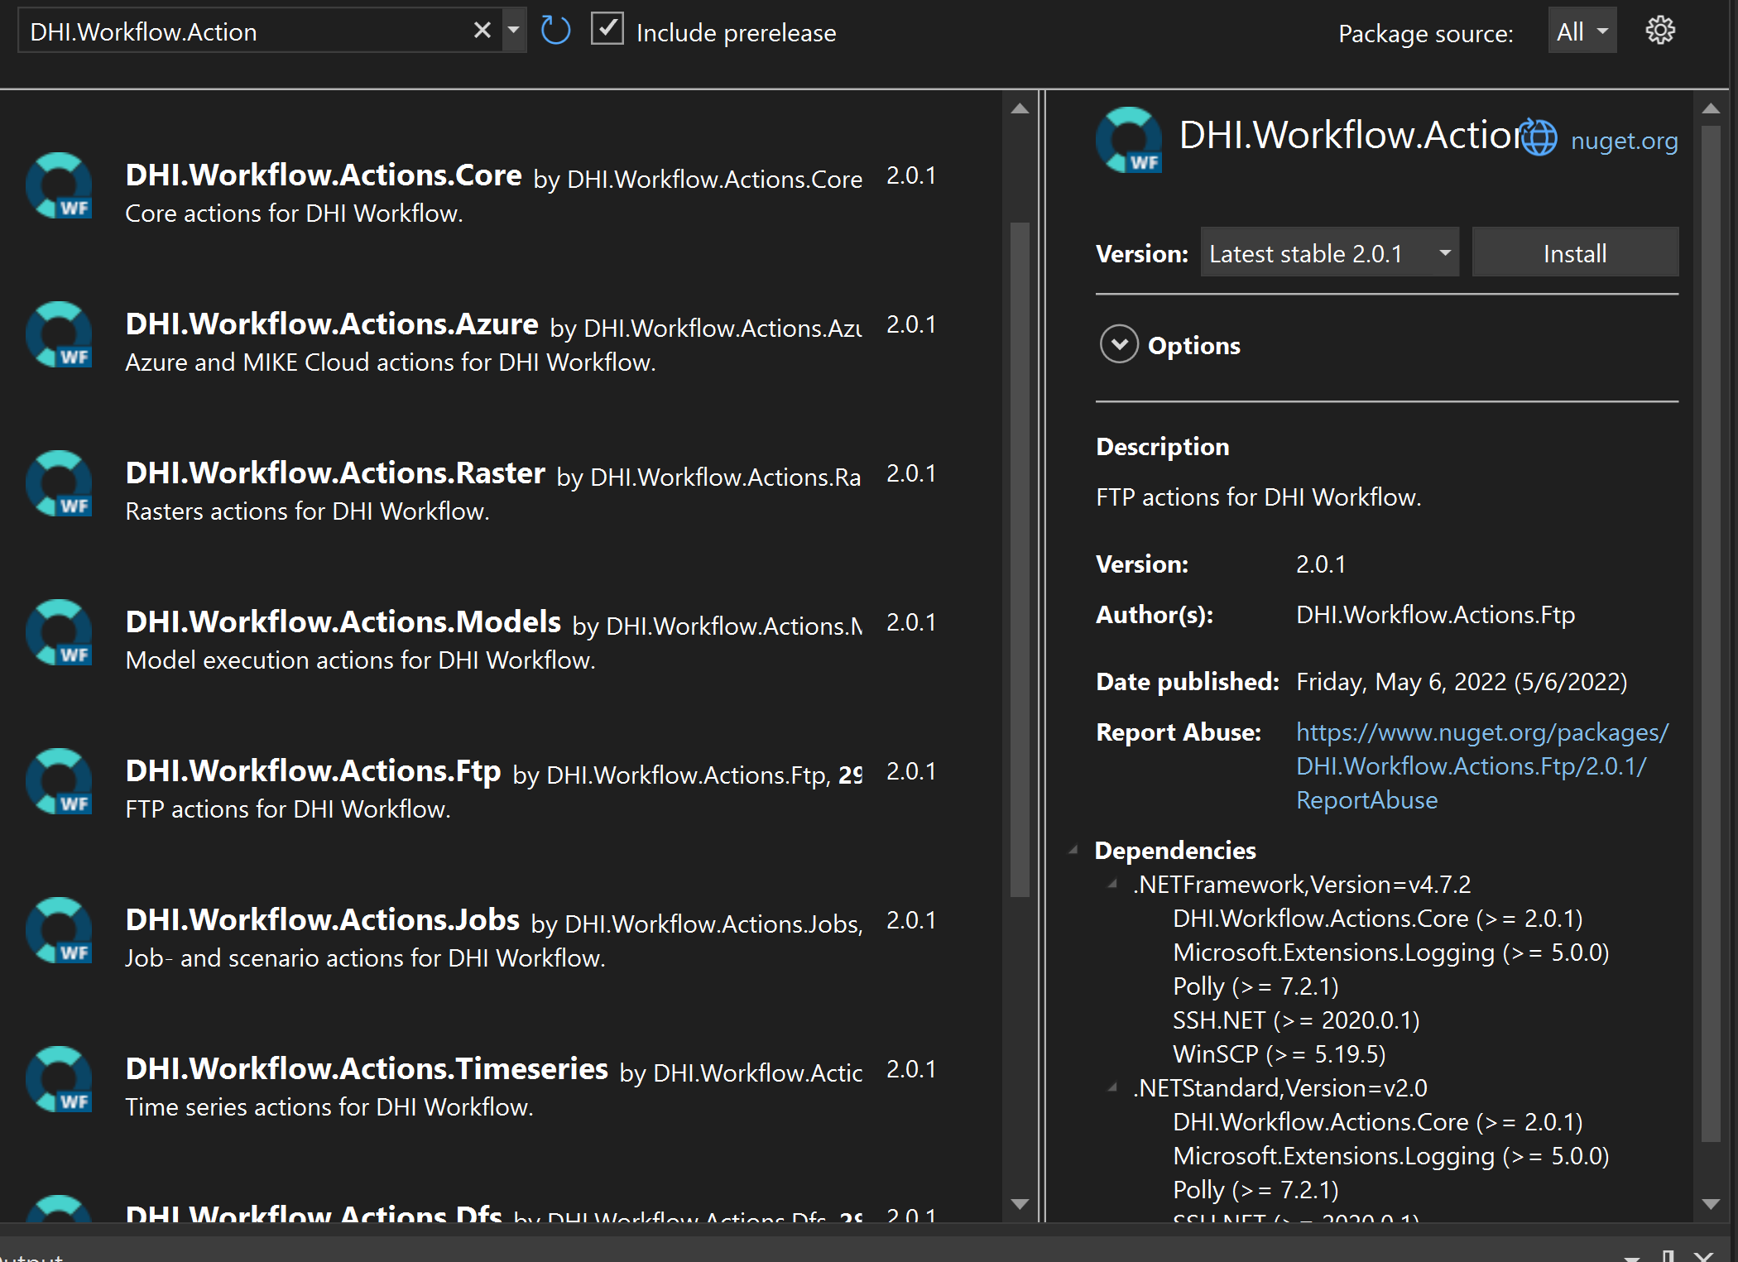Select DHI.Workflow.Actions.Azure package title
Image resolution: width=1738 pixels, height=1262 pixels.
click(x=332, y=324)
